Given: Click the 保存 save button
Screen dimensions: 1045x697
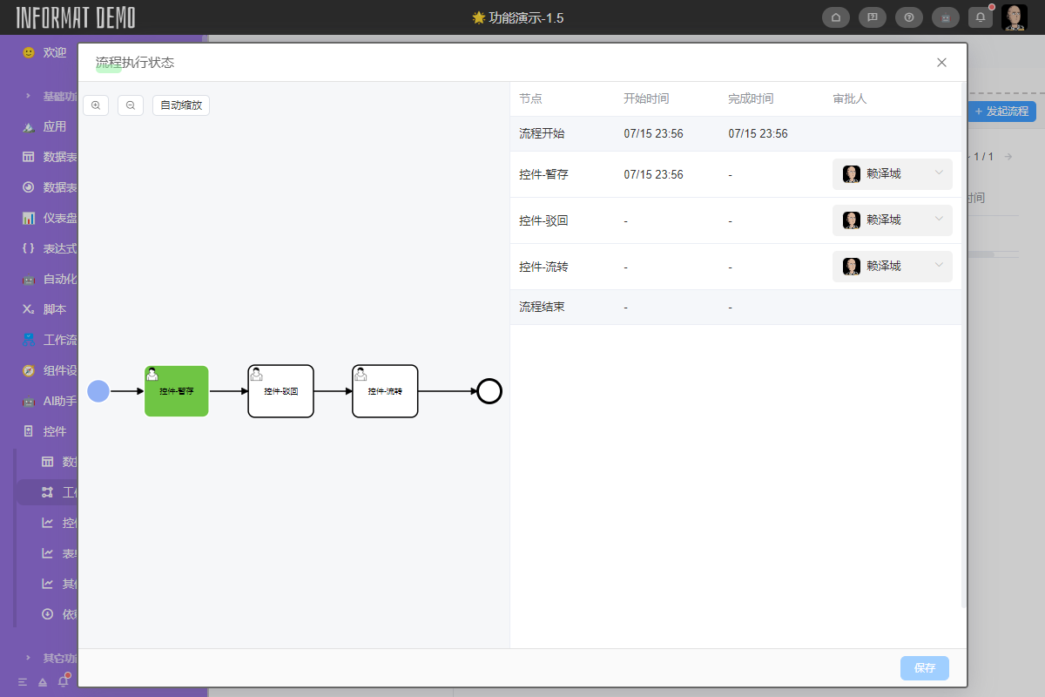Looking at the screenshot, I should click(x=924, y=668).
